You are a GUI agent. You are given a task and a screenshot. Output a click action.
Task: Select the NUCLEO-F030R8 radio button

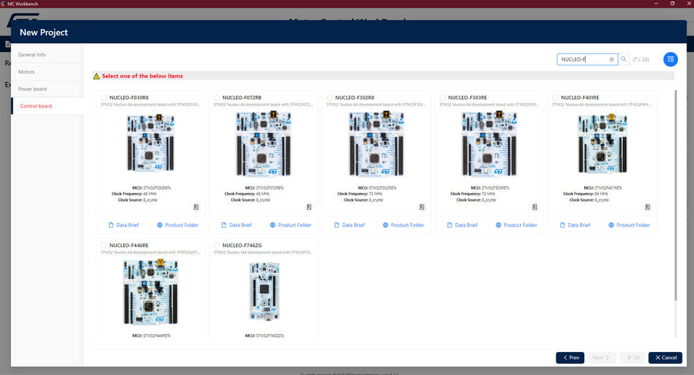click(x=104, y=98)
